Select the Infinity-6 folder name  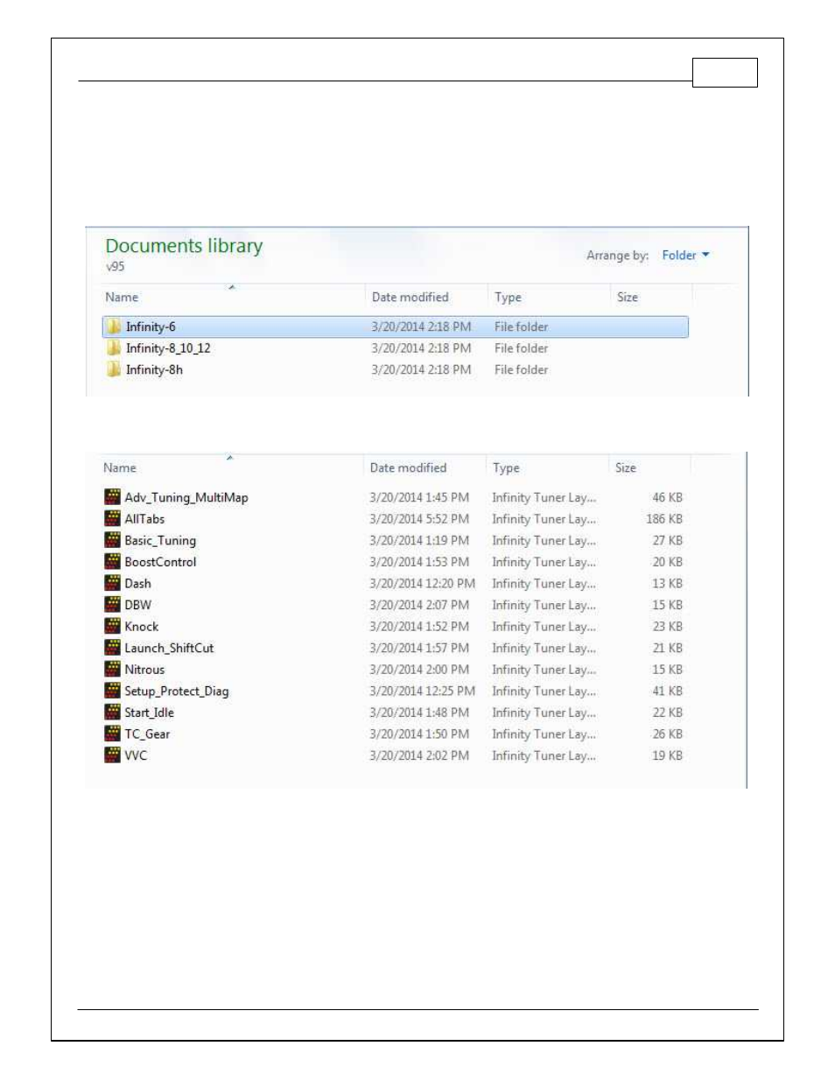151,326
